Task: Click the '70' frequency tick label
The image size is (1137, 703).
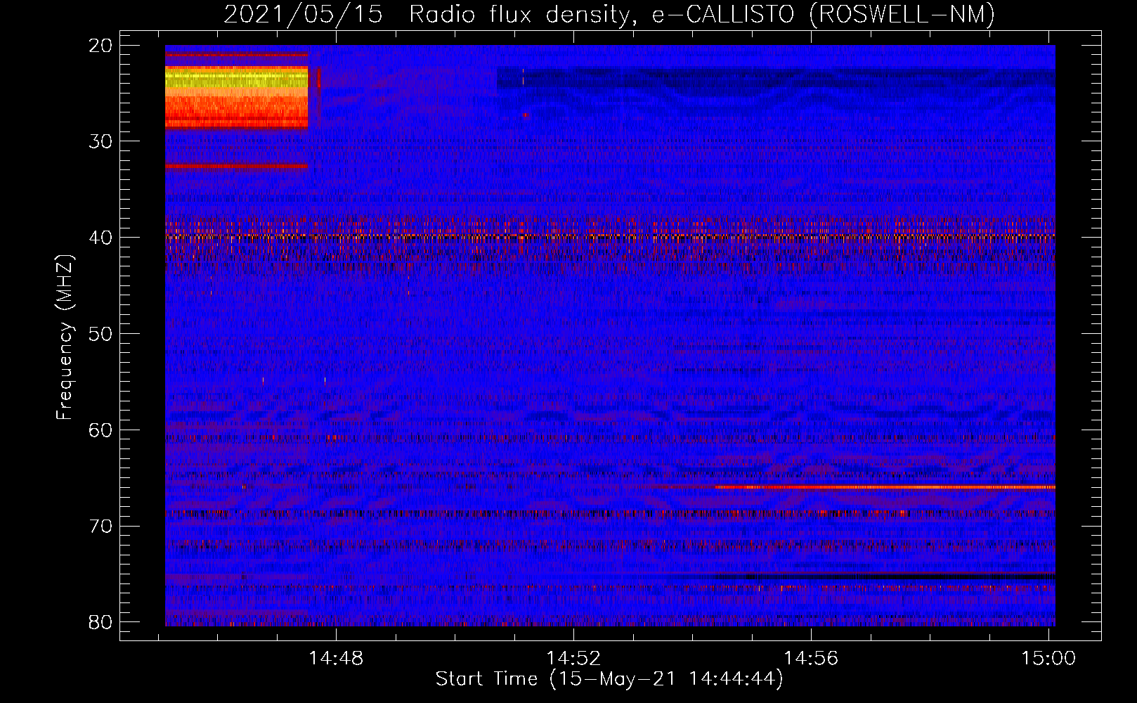Action: [100, 527]
